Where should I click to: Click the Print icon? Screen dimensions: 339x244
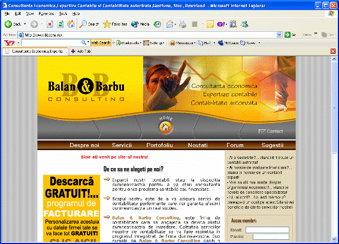coord(183,24)
